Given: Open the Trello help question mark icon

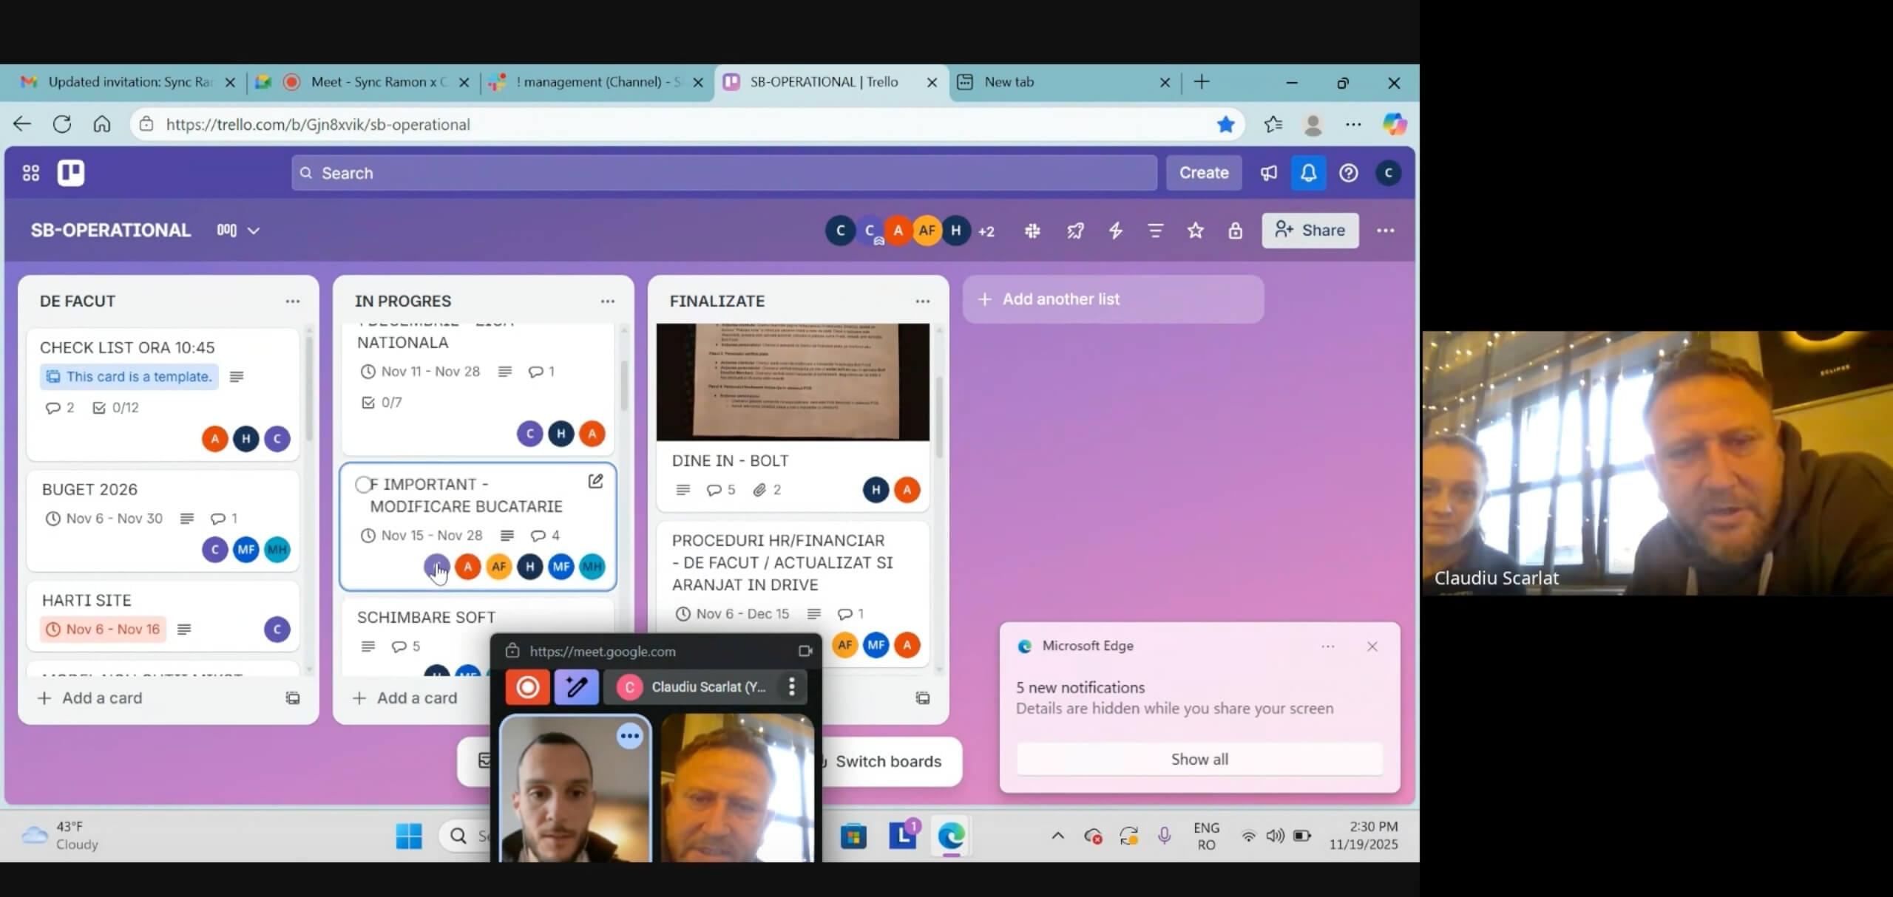Looking at the screenshot, I should coord(1348,173).
